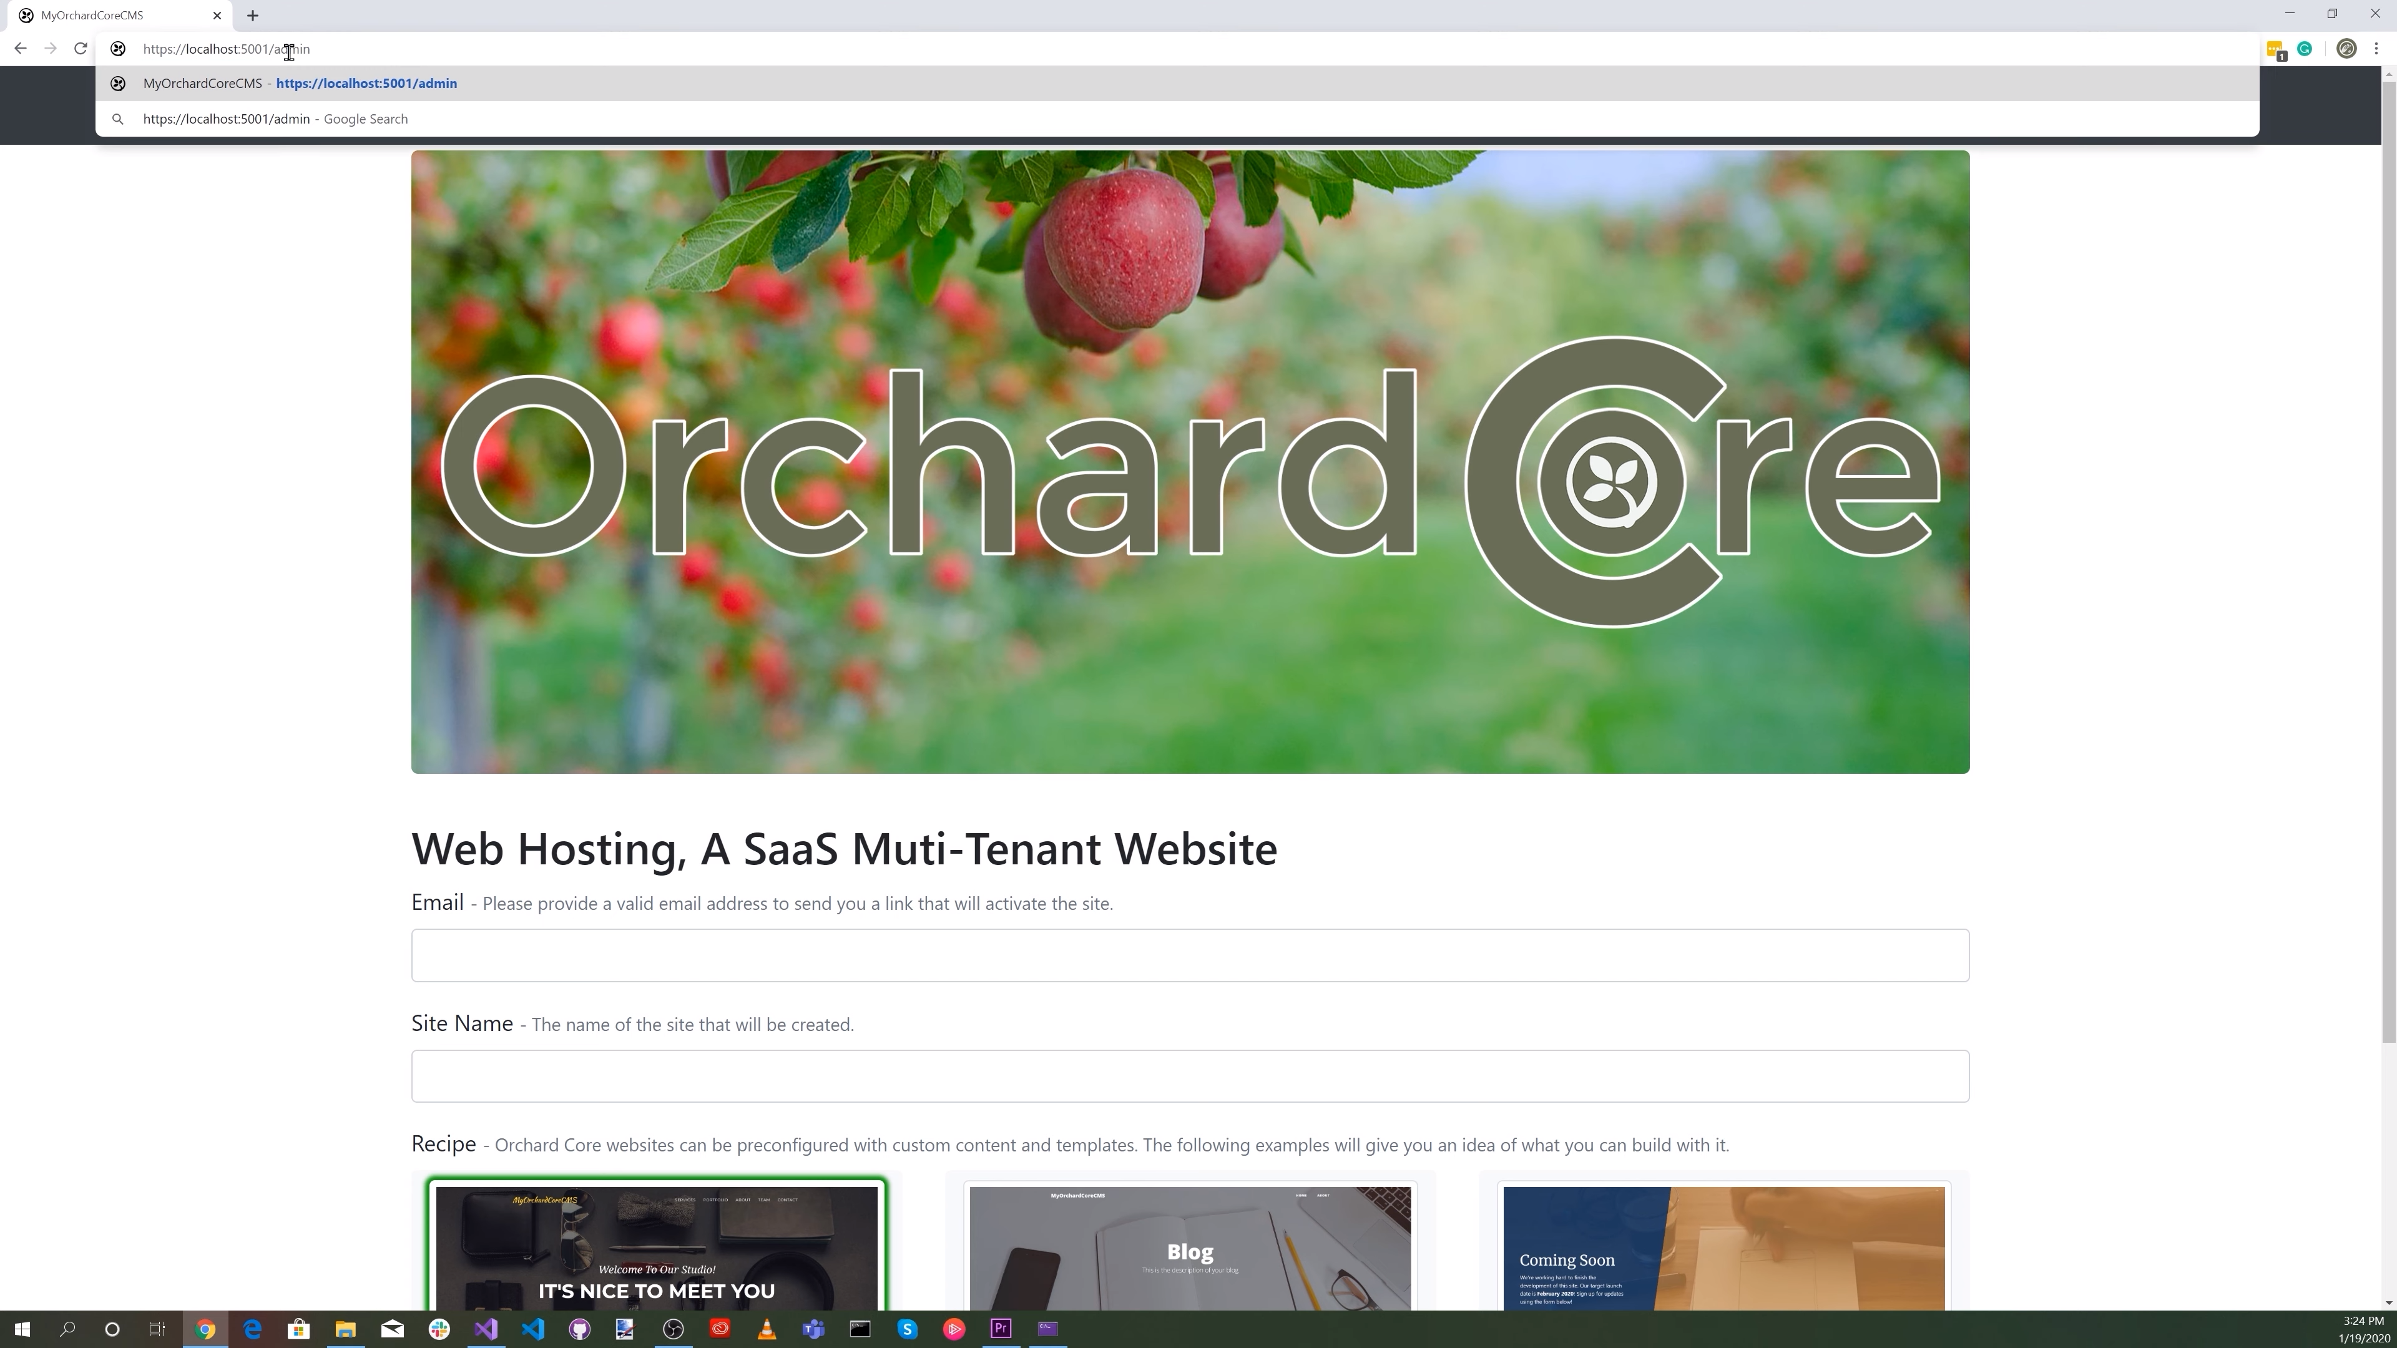Open a new browser tab
Image resolution: width=2397 pixels, height=1348 pixels.
[252, 15]
